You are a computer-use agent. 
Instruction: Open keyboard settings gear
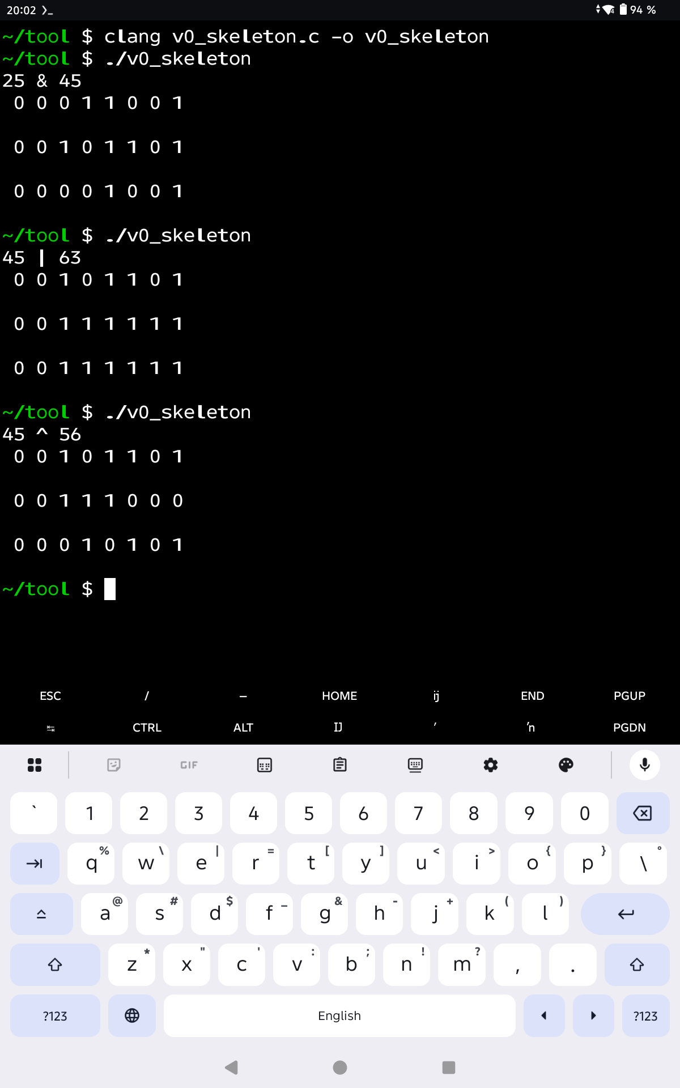(x=491, y=765)
